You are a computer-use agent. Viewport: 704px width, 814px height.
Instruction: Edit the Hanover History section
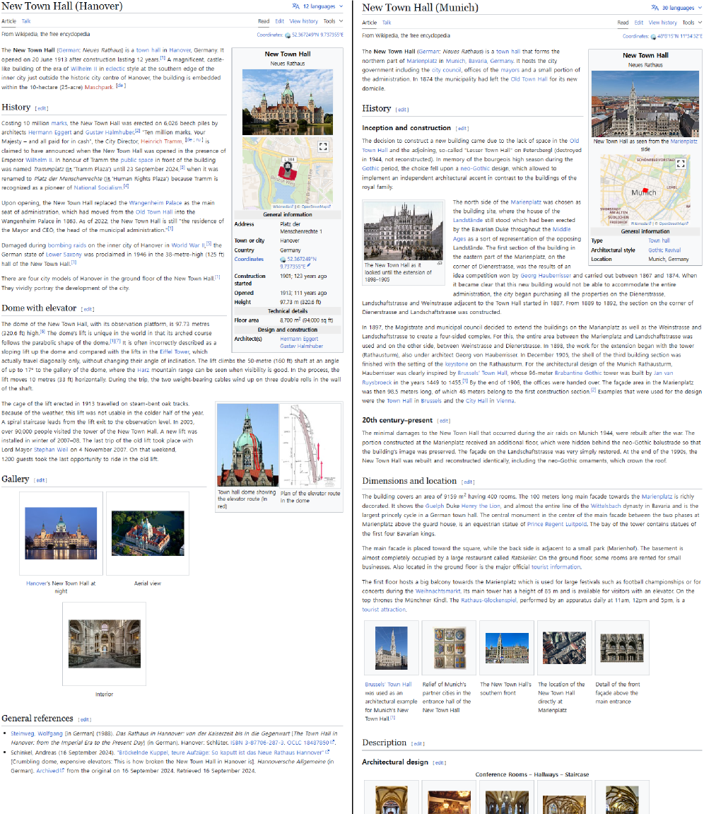click(x=42, y=108)
